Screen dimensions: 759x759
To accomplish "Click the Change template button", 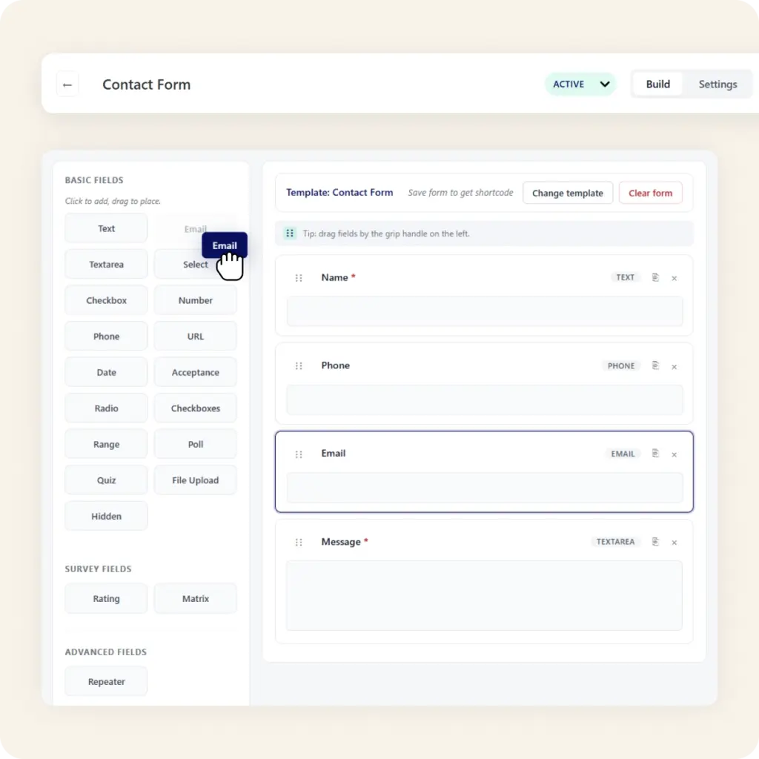I will (567, 193).
